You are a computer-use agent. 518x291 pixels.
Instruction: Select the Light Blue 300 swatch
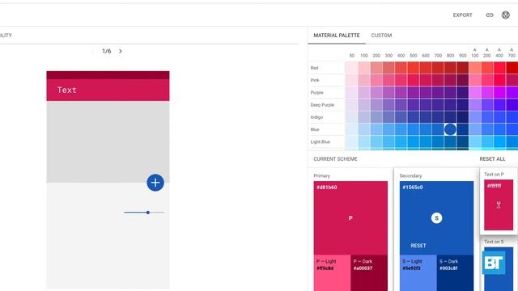[x=388, y=142]
